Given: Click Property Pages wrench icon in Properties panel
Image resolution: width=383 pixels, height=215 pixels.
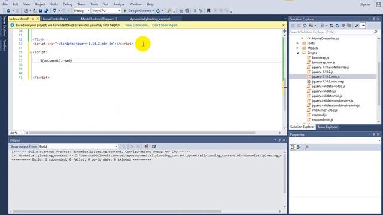Looking at the screenshot, I should click(x=306, y=147).
